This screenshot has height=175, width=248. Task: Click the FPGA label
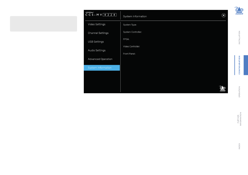point(126,39)
